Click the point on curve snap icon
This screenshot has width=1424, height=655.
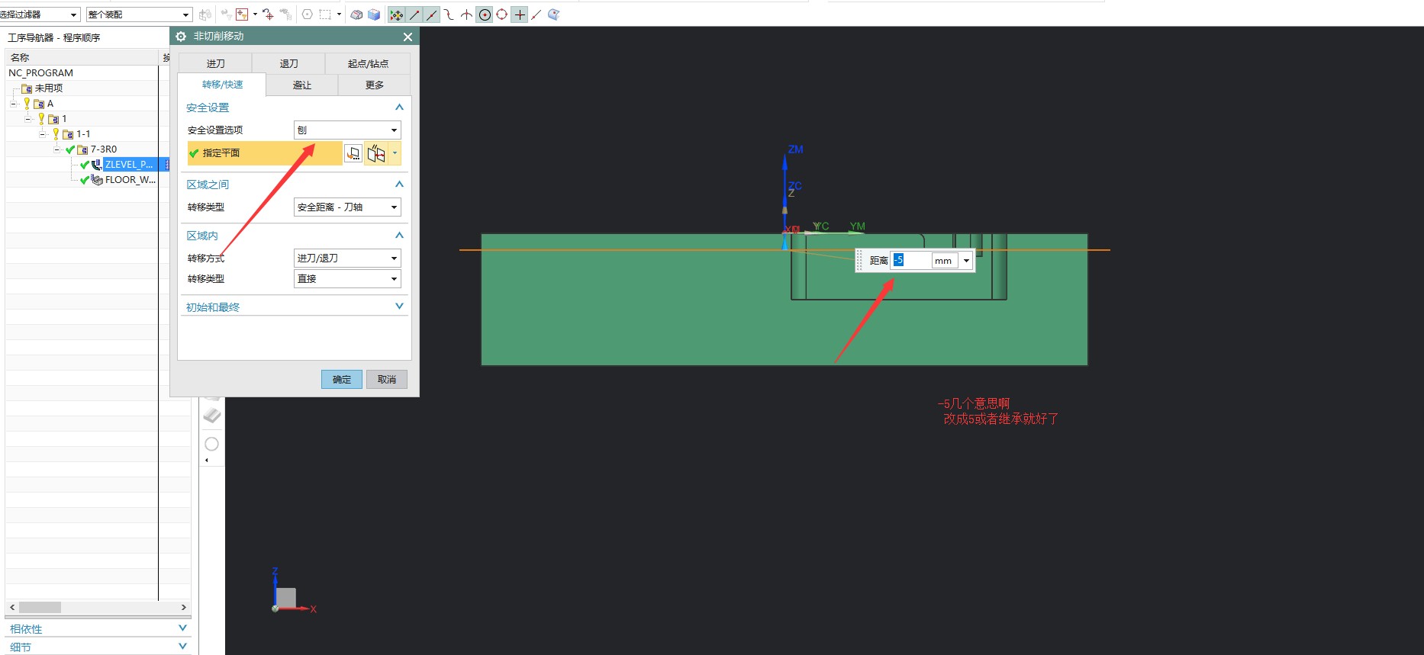(x=536, y=14)
